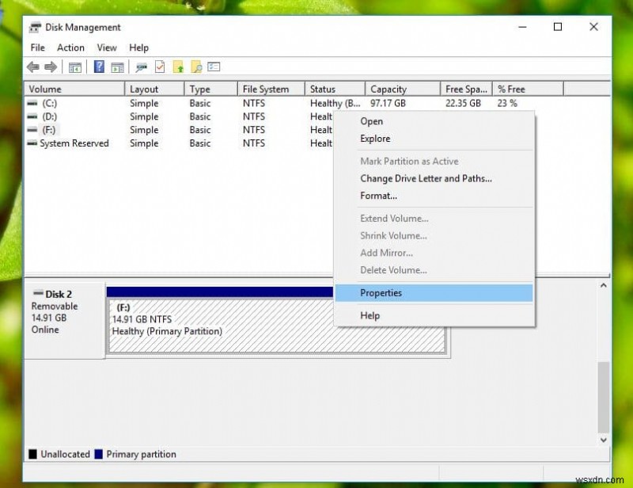Open the View menu
The height and width of the screenshot is (488, 633).
pos(107,48)
